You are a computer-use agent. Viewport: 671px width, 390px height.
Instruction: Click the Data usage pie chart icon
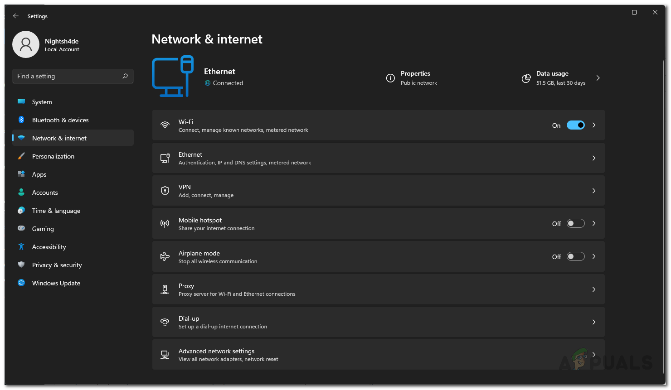point(526,78)
